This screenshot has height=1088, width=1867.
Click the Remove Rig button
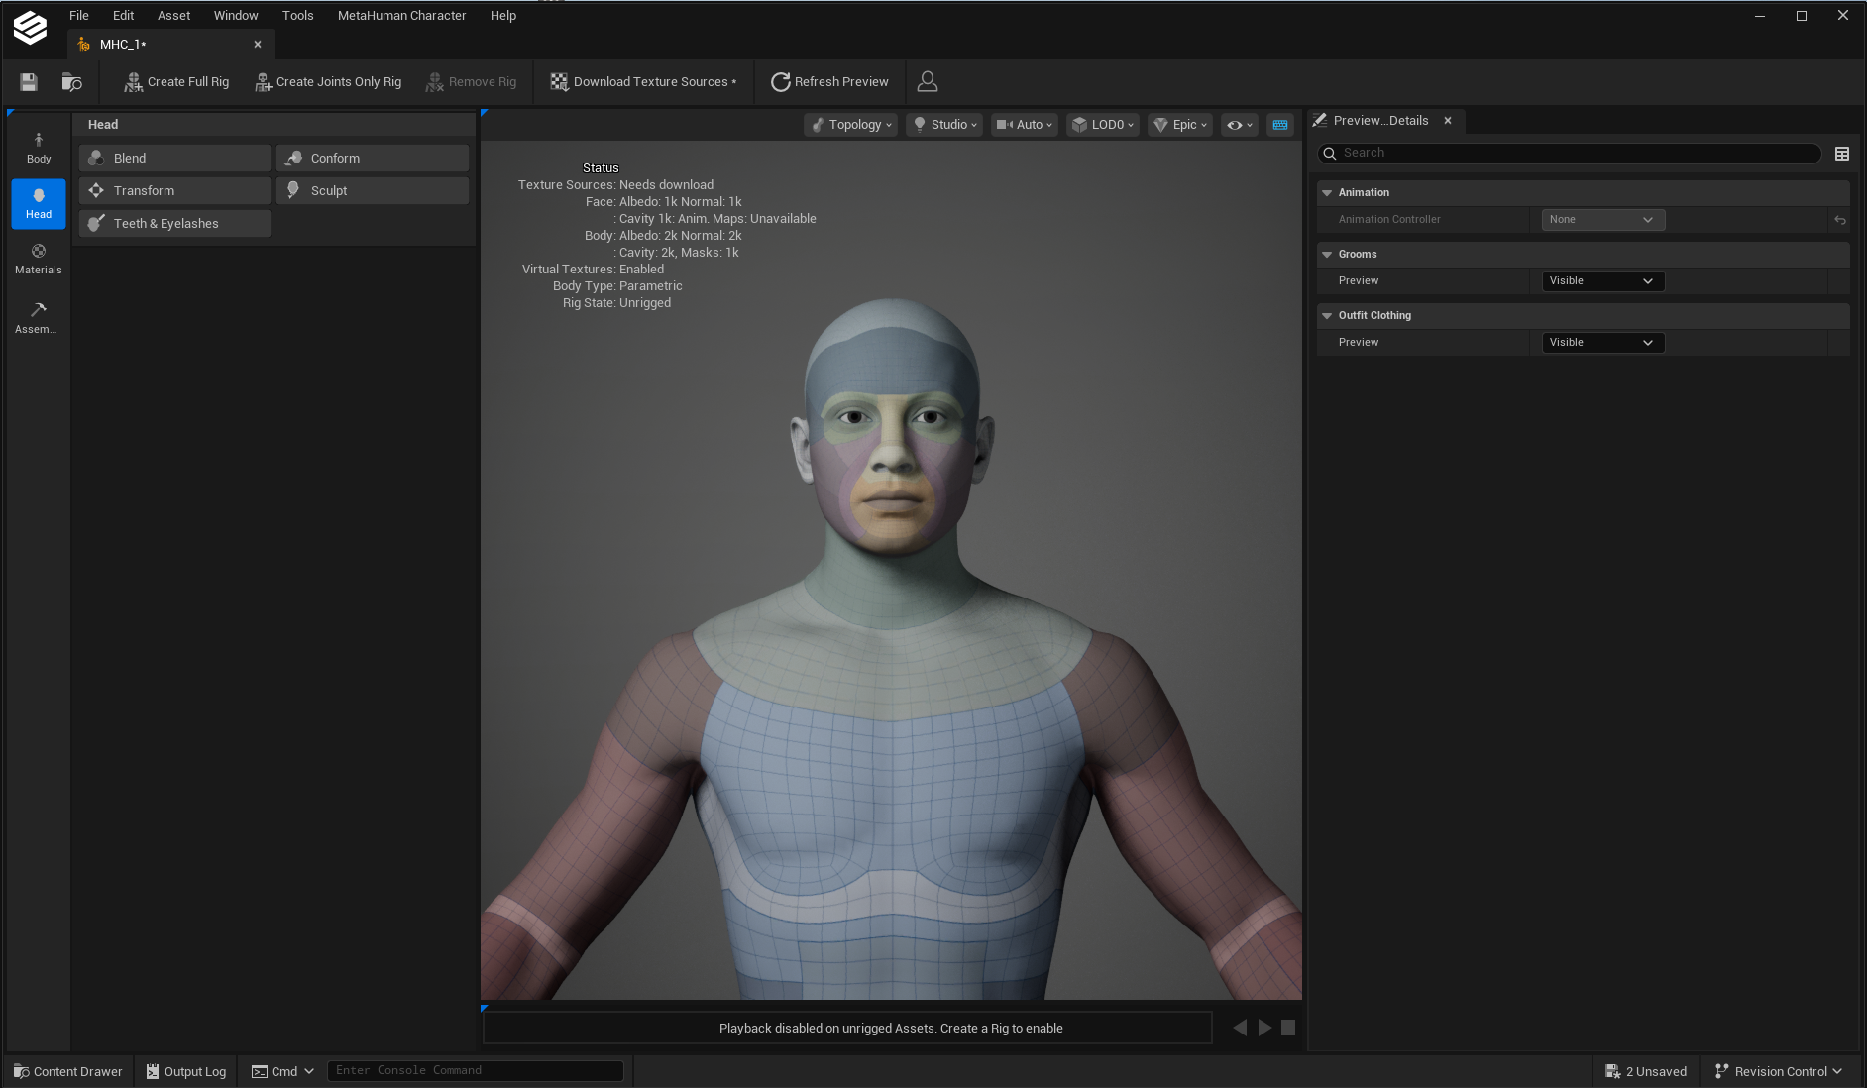[471, 82]
